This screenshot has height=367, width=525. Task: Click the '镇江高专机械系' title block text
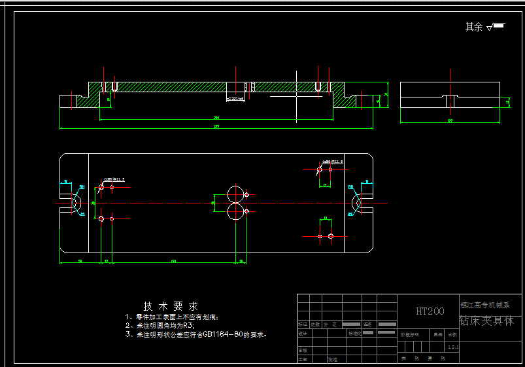point(485,305)
